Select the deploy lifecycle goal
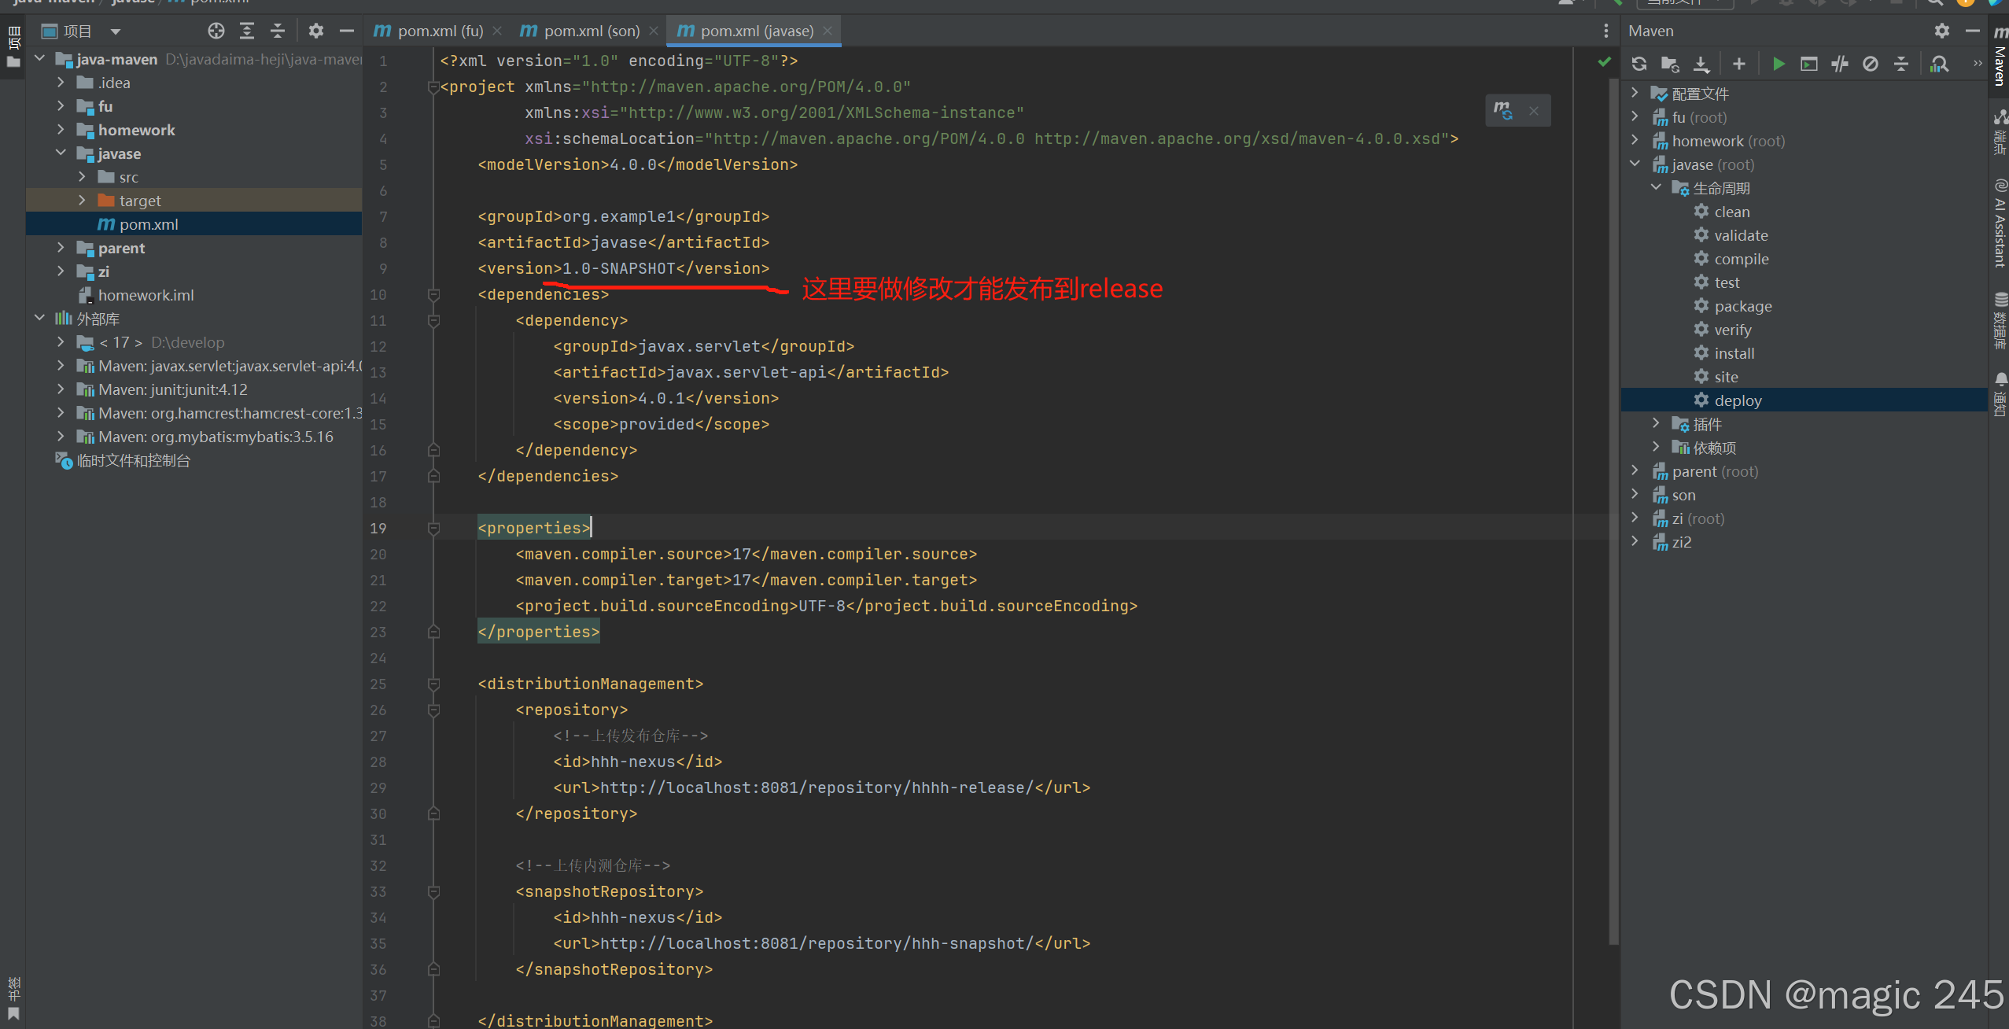 pyautogui.click(x=1738, y=400)
